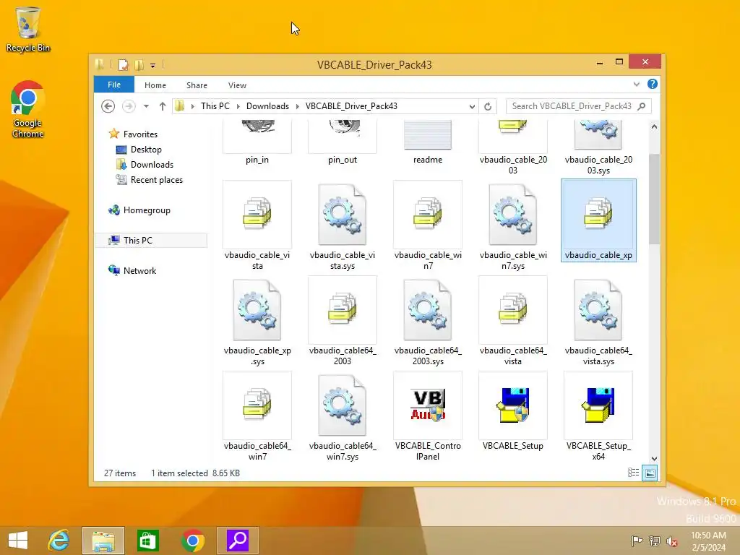Select vbaudio_cable_vista setup information file
The width and height of the screenshot is (740, 555).
(x=257, y=225)
